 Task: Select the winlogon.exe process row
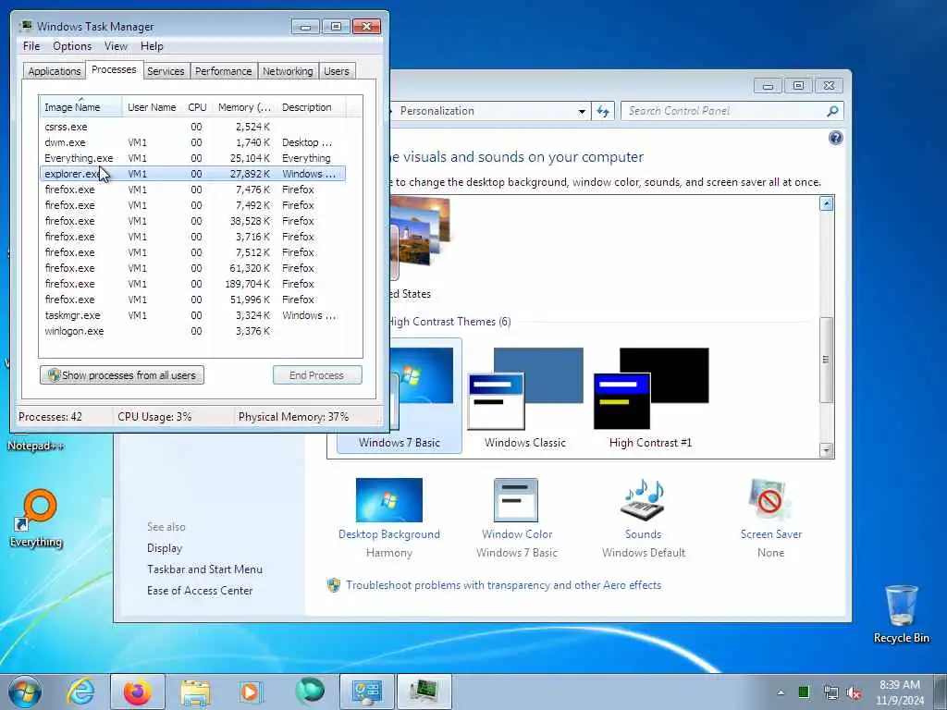point(192,331)
